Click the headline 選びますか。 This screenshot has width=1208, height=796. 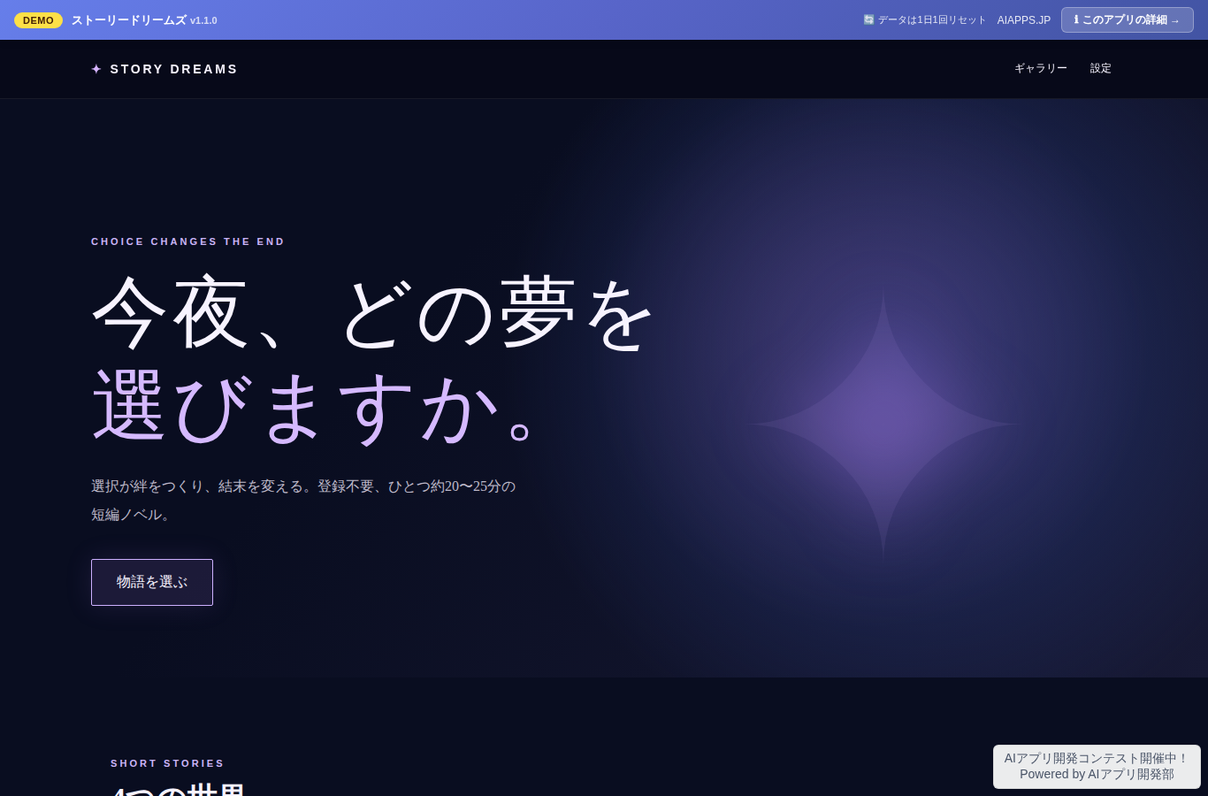pyautogui.click(x=315, y=407)
